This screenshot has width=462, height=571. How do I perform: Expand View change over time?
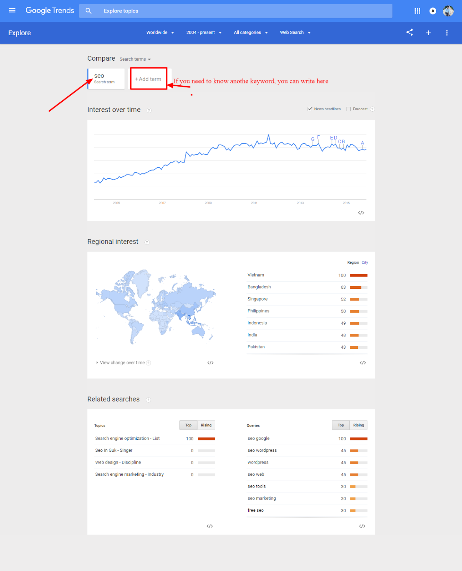point(121,363)
